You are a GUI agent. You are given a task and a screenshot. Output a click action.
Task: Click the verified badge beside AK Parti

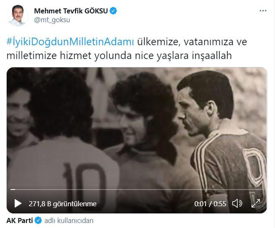[x=38, y=220]
